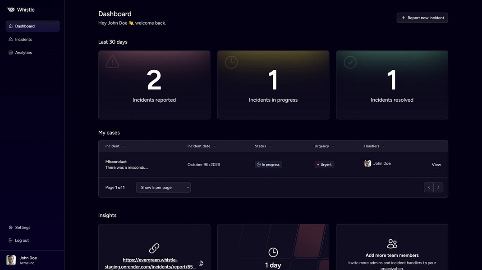The height and width of the screenshot is (270, 482).
Task: Sort table by Status column
Action: pos(263,146)
